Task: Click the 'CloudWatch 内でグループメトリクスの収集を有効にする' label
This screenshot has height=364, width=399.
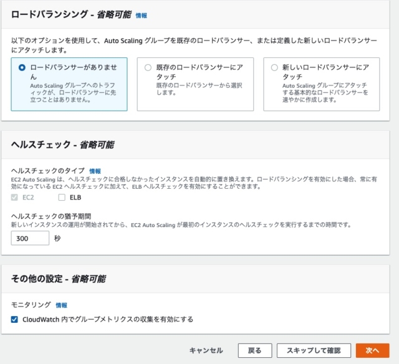Action: pyautogui.click(x=108, y=319)
